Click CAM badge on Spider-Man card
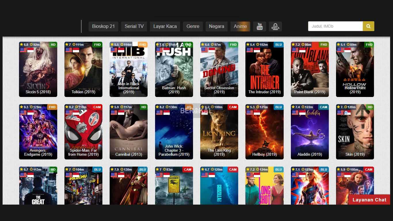Viewport: 393px width, 221px height. click(x=97, y=107)
